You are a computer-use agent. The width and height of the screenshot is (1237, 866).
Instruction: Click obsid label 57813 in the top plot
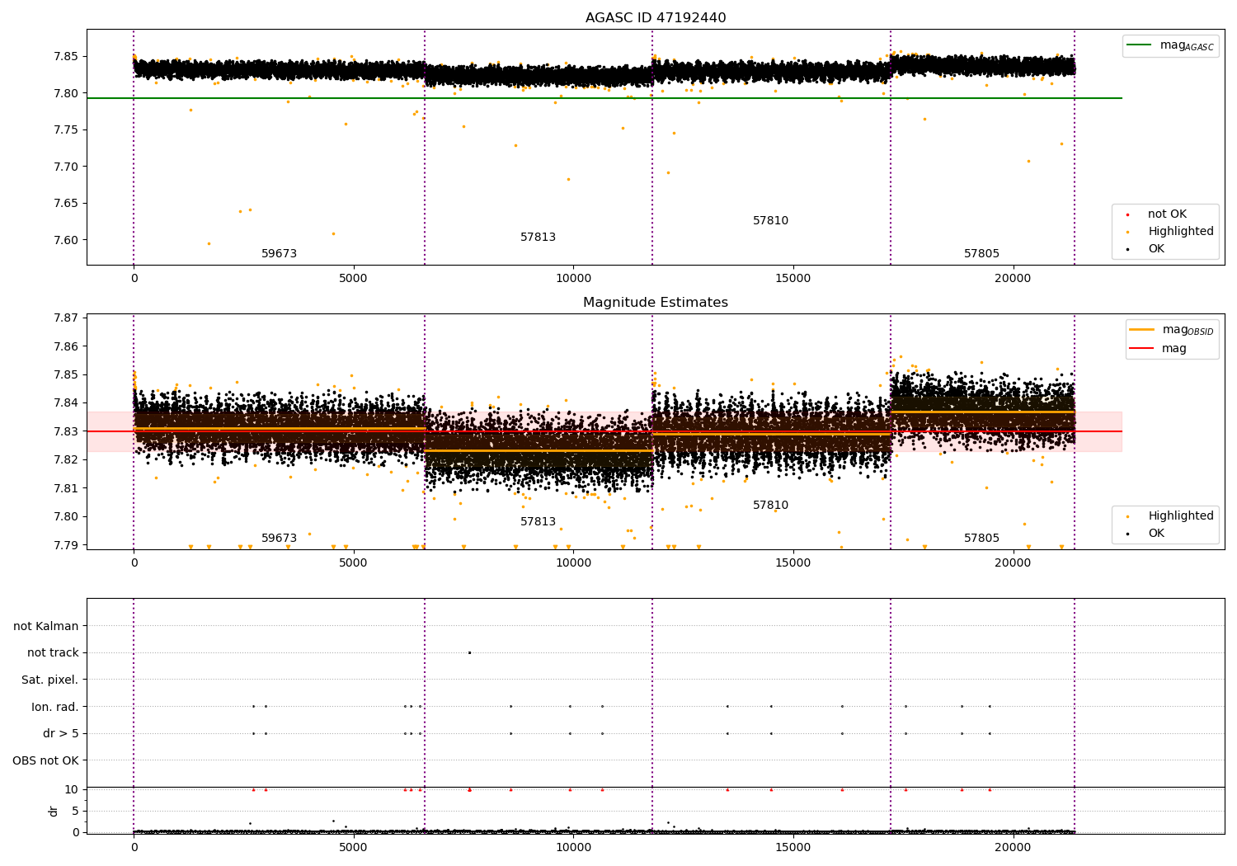pyautogui.click(x=538, y=238)
